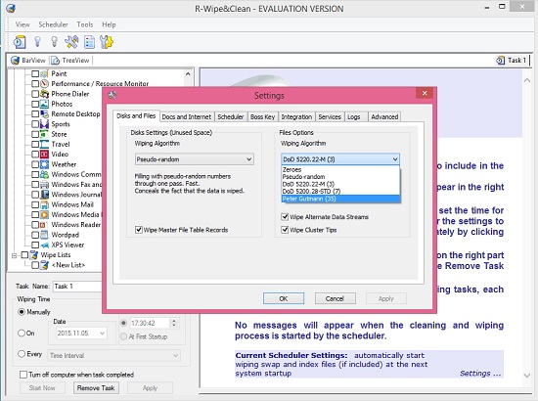Click the Remove Task button
Viewport: 538px width, 401px height.
(96, 388)
